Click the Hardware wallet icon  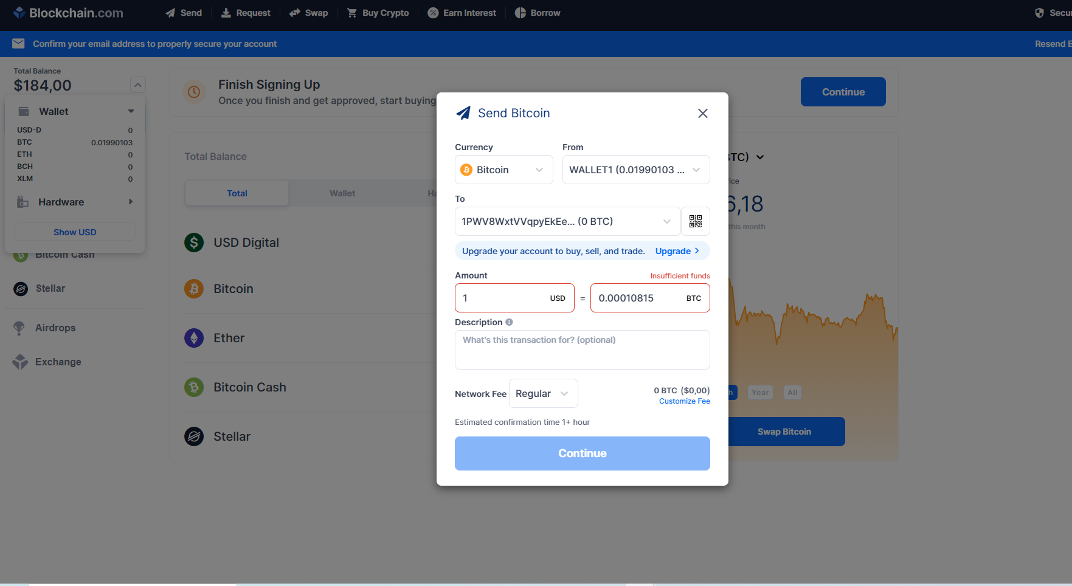[23, 202]
